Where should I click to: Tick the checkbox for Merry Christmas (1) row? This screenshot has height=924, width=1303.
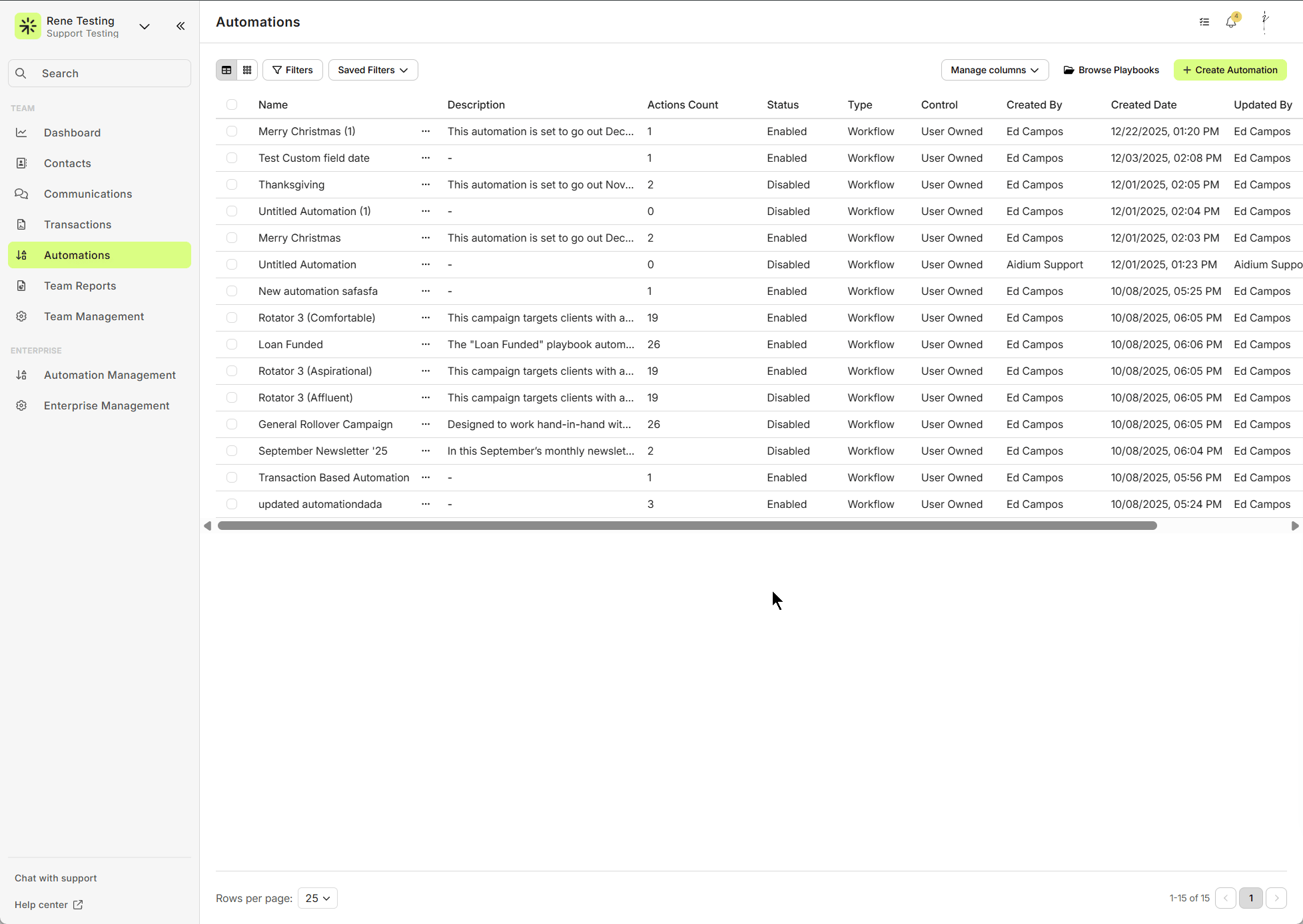tap(232, 131)
